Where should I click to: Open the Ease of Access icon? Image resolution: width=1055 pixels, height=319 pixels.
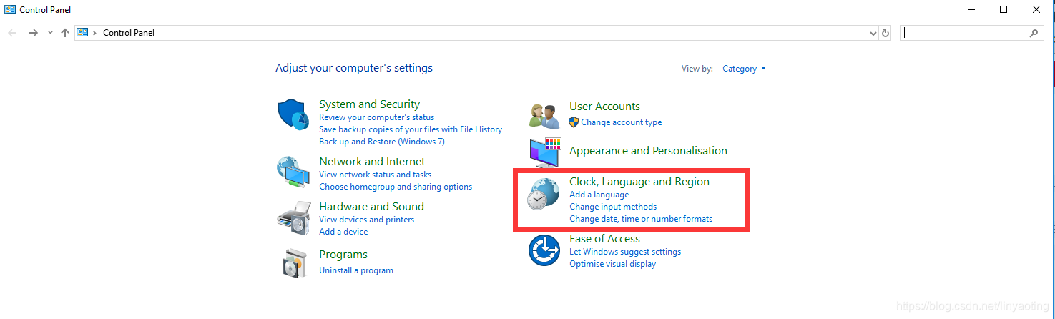(x=544, y=250)
